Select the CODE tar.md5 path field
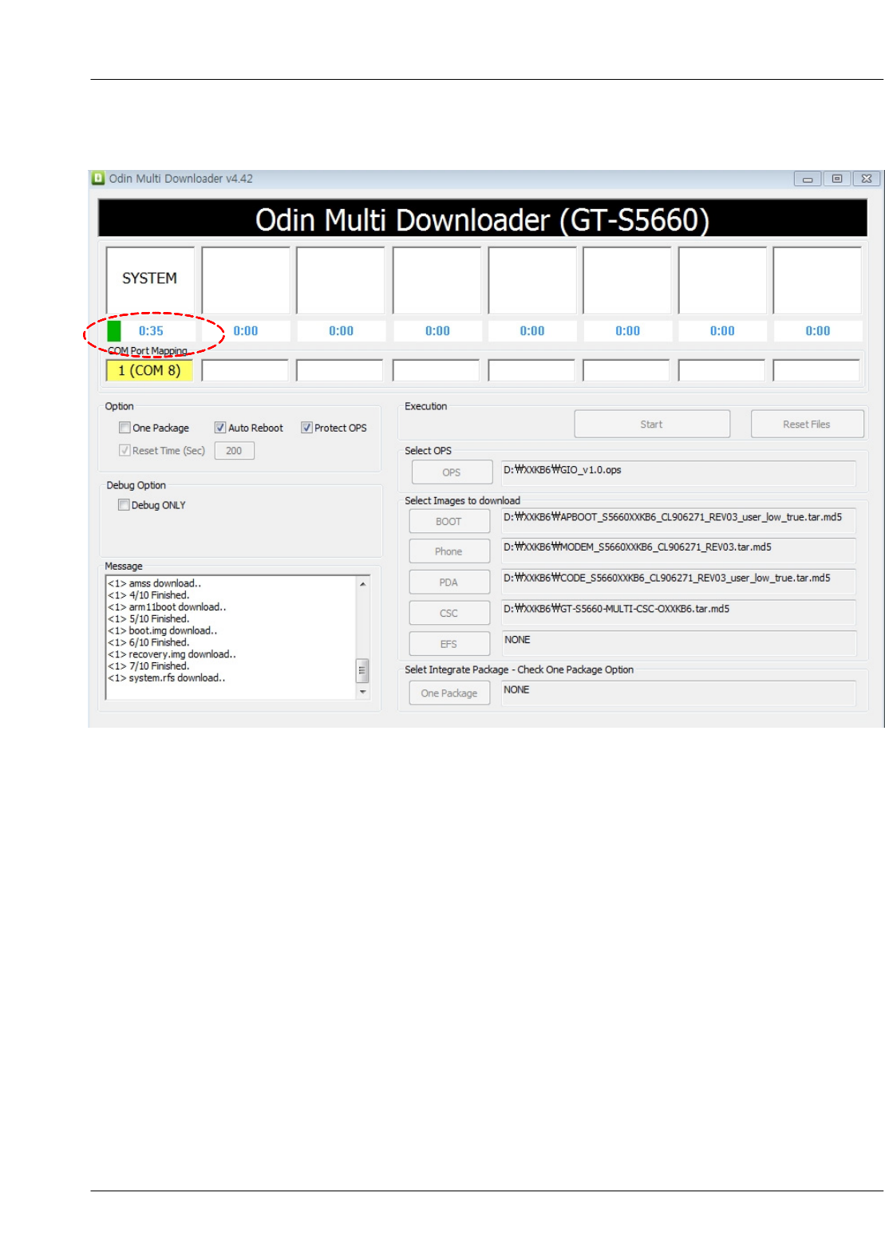Screen dimensions: 885x1240 (678, 582)
